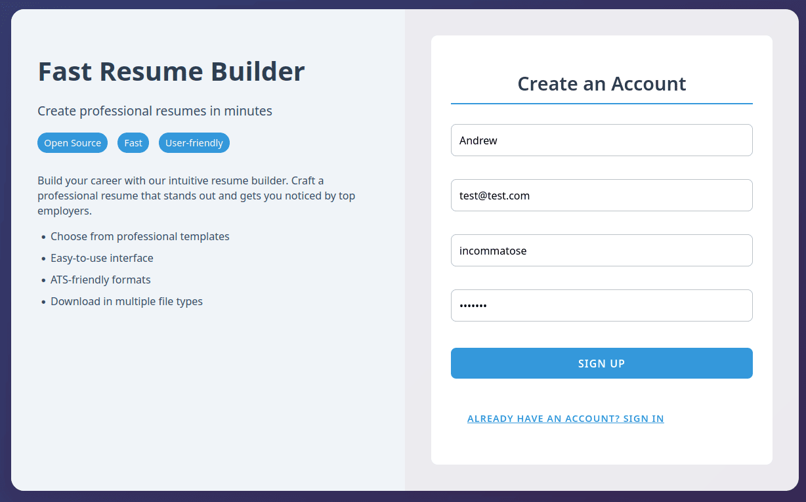Viewport: 806px width, 502px height.
Task: Select the Fast tag badge
Action: click(x=133, y=143)
